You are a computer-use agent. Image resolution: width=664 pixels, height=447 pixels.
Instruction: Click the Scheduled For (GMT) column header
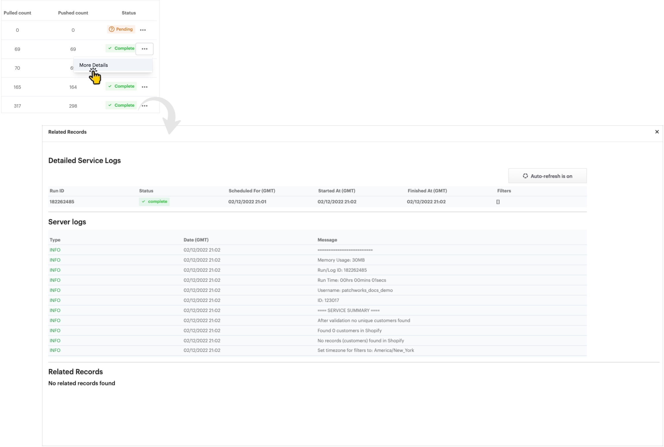(252, 191)
